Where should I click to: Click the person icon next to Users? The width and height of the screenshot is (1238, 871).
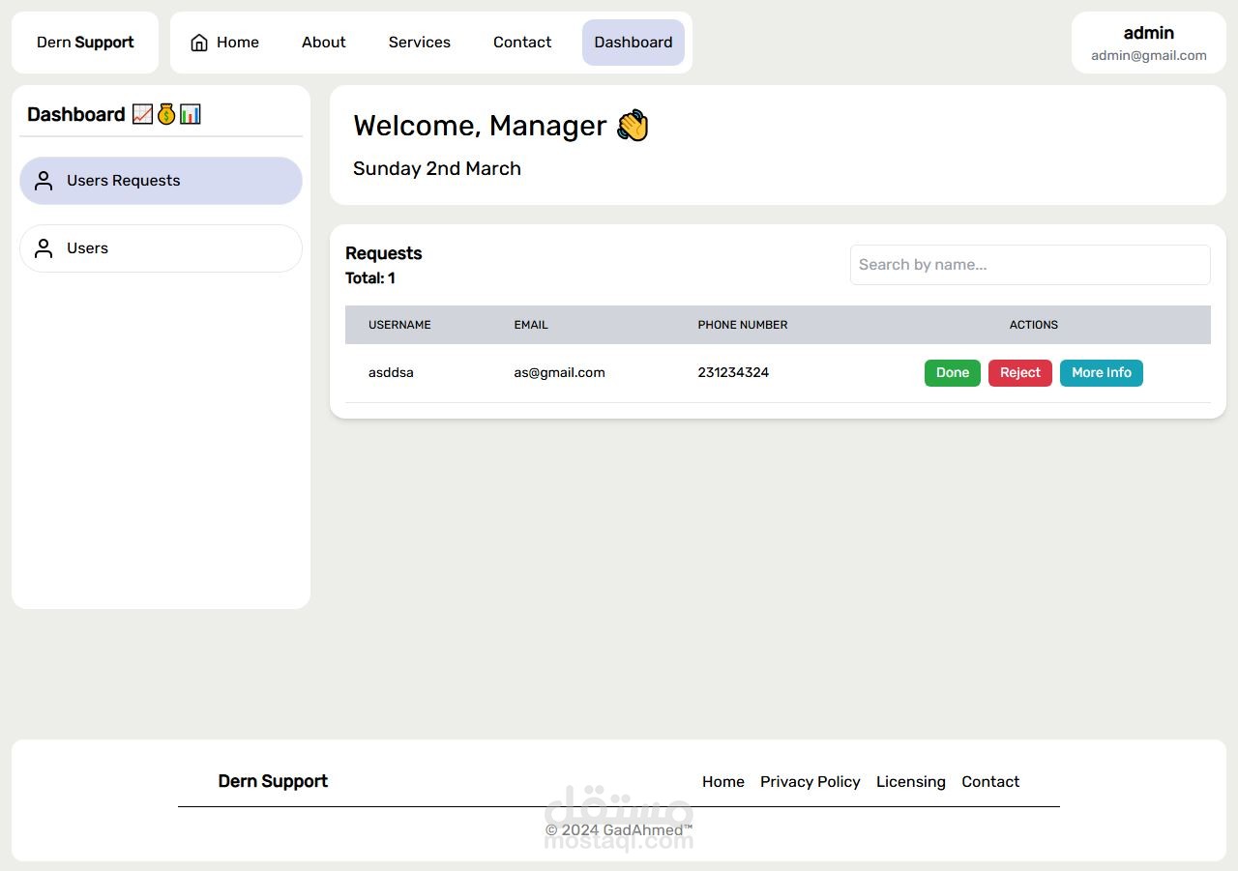tap(44, 248)
